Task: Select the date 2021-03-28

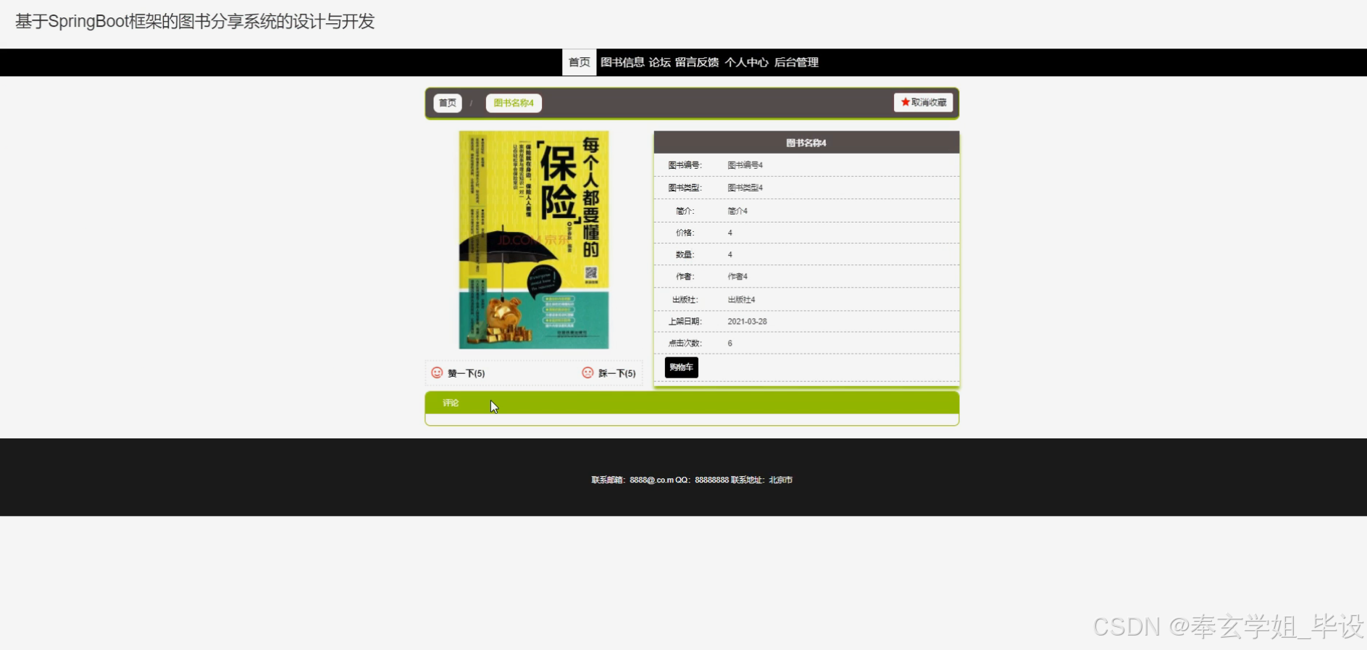Action: (x=747, y=321)
